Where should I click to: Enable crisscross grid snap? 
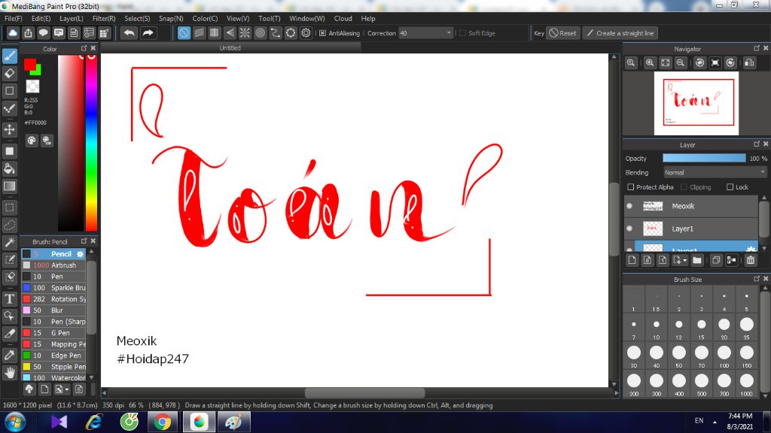[x=215, y=33]
